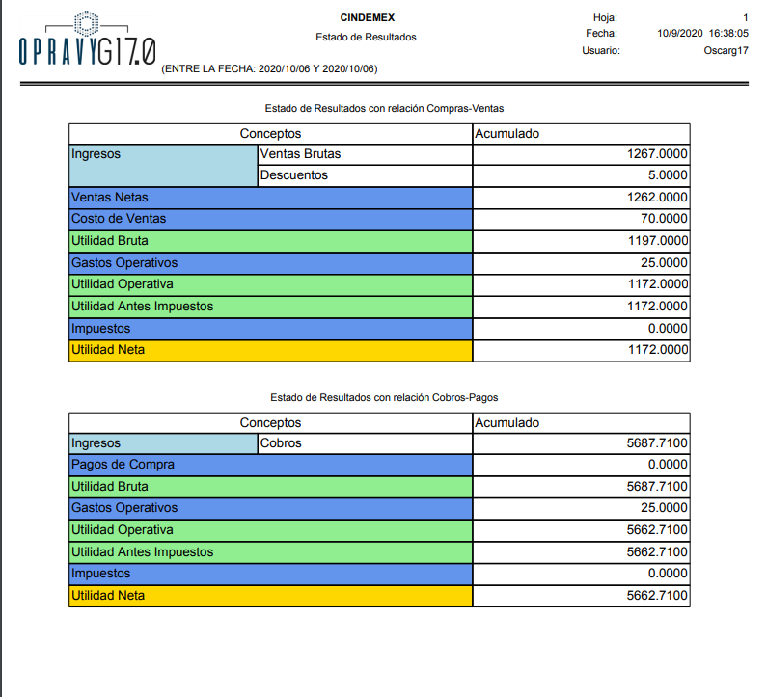Click the Pagos de Compra row label
The width and height of the screenshot is (767, 697).
(270, 466)
